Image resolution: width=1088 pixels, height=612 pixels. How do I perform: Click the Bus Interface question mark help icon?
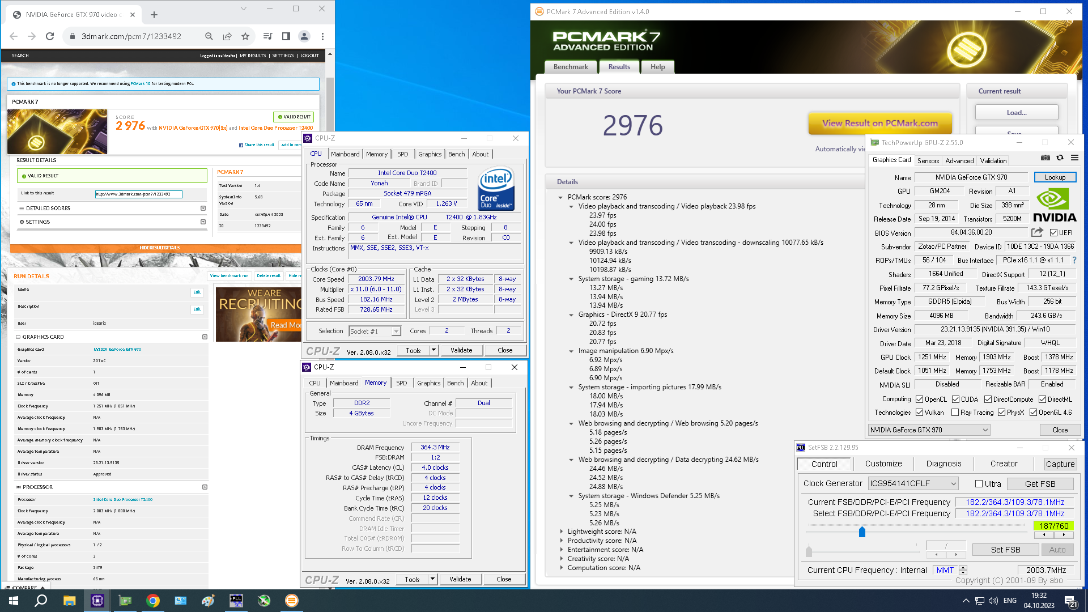[1074, 260]
